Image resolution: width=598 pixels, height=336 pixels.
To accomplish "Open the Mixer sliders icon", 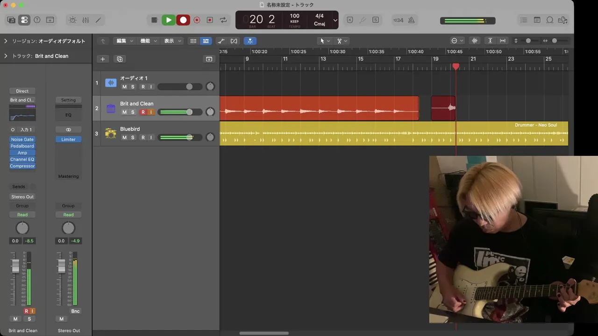I will pyautogui.click(x=85, y=20).
